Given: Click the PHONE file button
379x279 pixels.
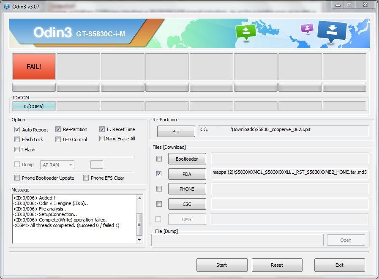Looking at the screenshot, I should (x=187, y=189).
